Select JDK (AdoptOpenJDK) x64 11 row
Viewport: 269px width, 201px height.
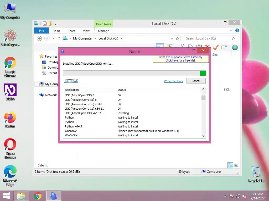[132, 113]
